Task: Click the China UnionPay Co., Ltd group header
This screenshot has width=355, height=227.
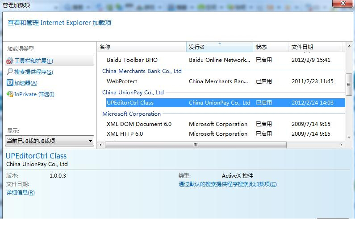Action: (x=133, y=93)
